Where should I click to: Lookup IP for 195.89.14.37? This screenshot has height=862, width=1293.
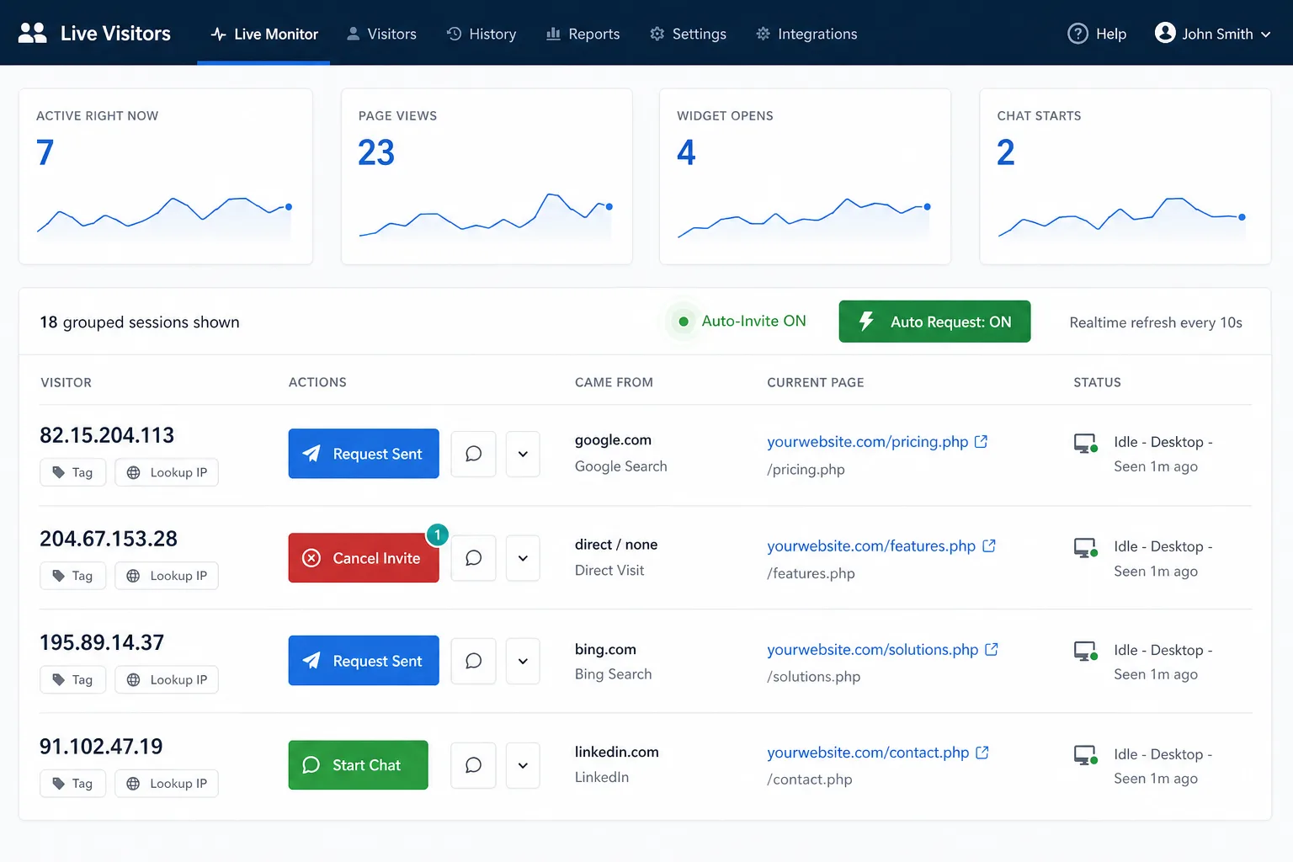tap(167, 679)
